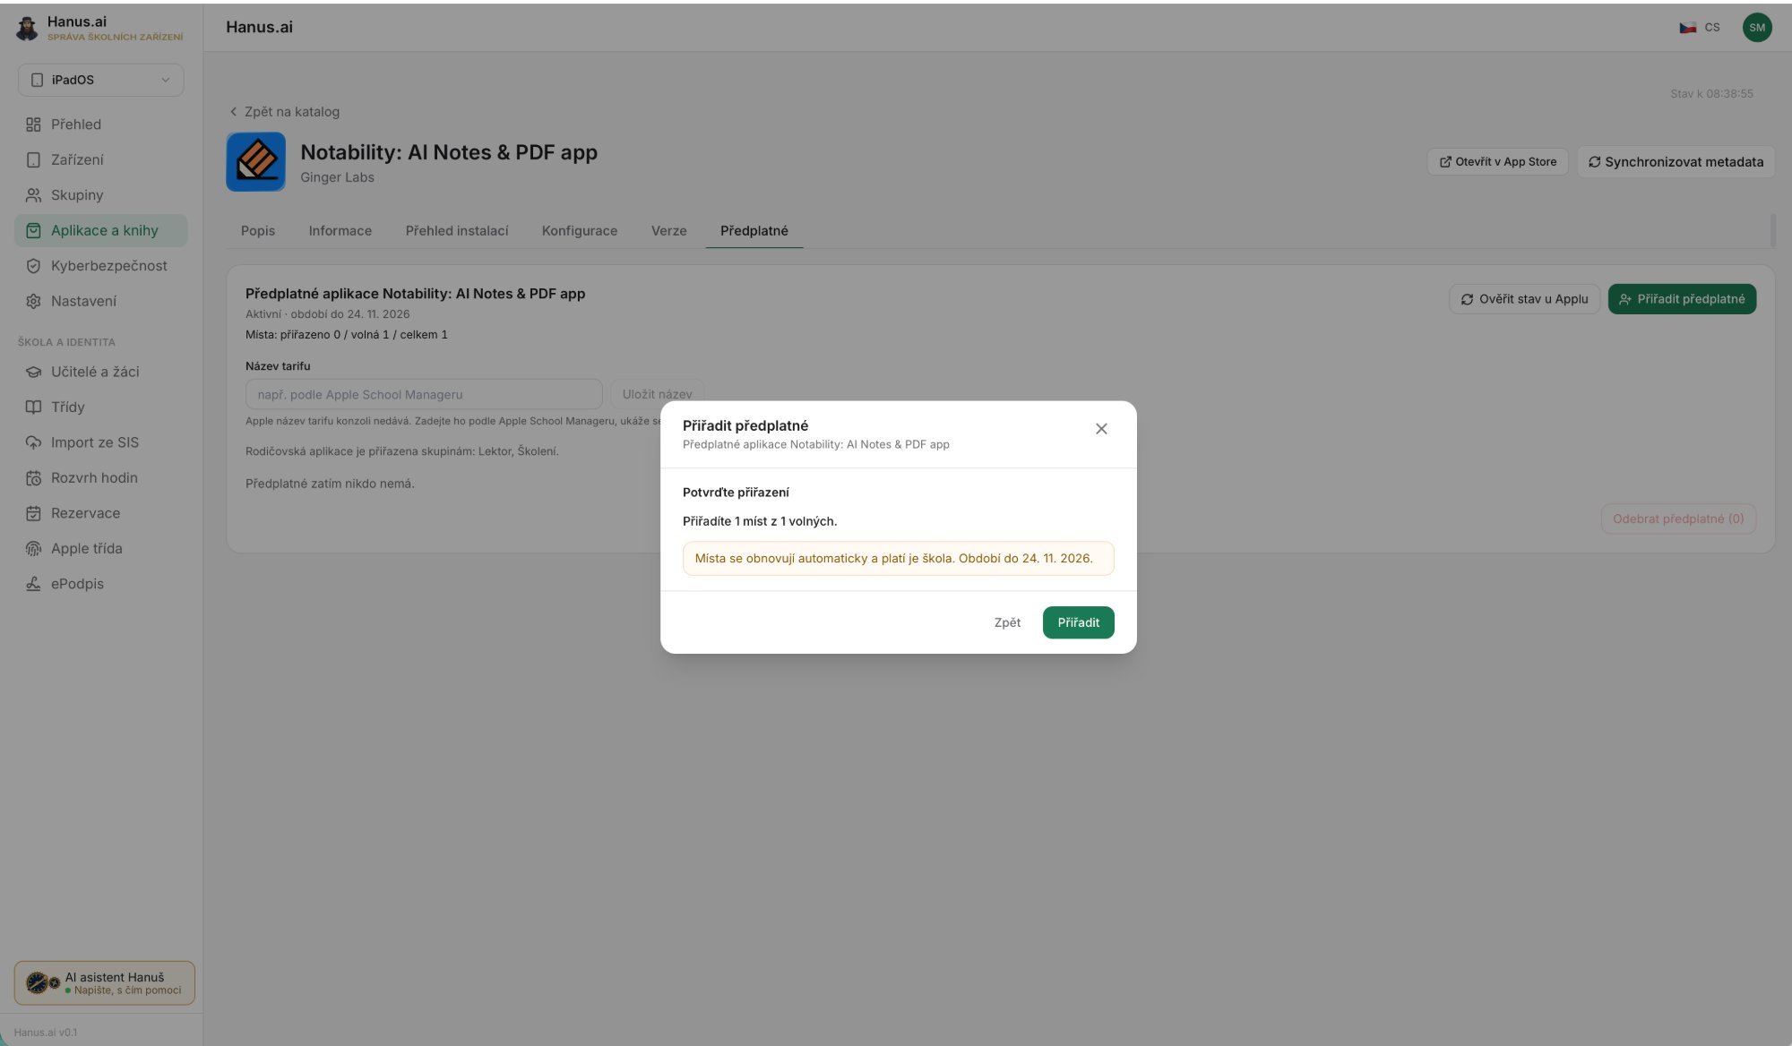The image size is (1792, 1046).
Task: Open Rezervace section
Action: (100, 513)
